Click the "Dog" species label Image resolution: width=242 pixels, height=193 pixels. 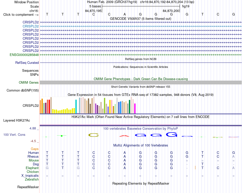coord(36,164)
